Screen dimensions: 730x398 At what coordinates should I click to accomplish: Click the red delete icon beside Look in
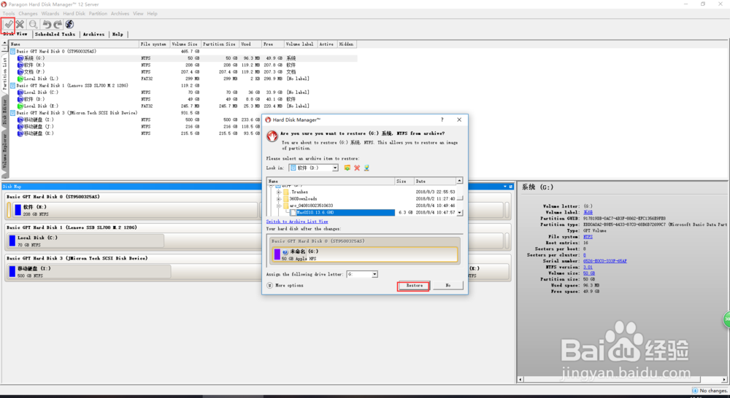pyautogui.click(x=357, y=168)
